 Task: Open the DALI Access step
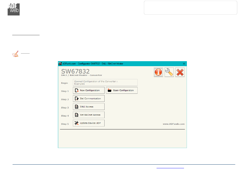89,107
